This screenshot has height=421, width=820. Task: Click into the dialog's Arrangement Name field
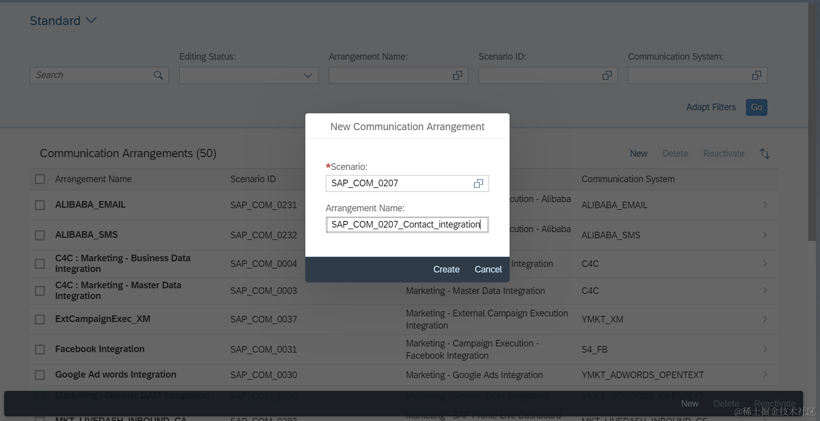pyautogui.click(x=407, y=225)
